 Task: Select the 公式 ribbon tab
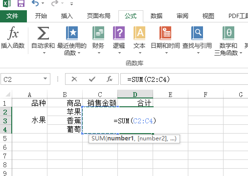(x=131, y=16)
